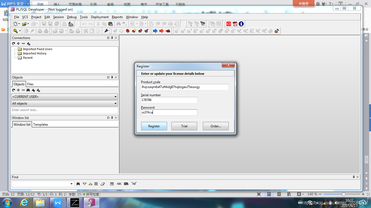Viewport: 371px width, 208px height.
Task: Pin the Objects panel with pushpin icon
Action: tap(112, 77)
